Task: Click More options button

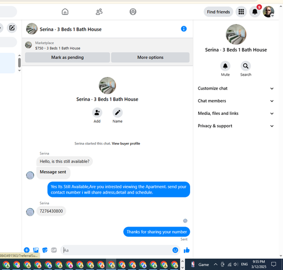Action: (x=150, y=57)
